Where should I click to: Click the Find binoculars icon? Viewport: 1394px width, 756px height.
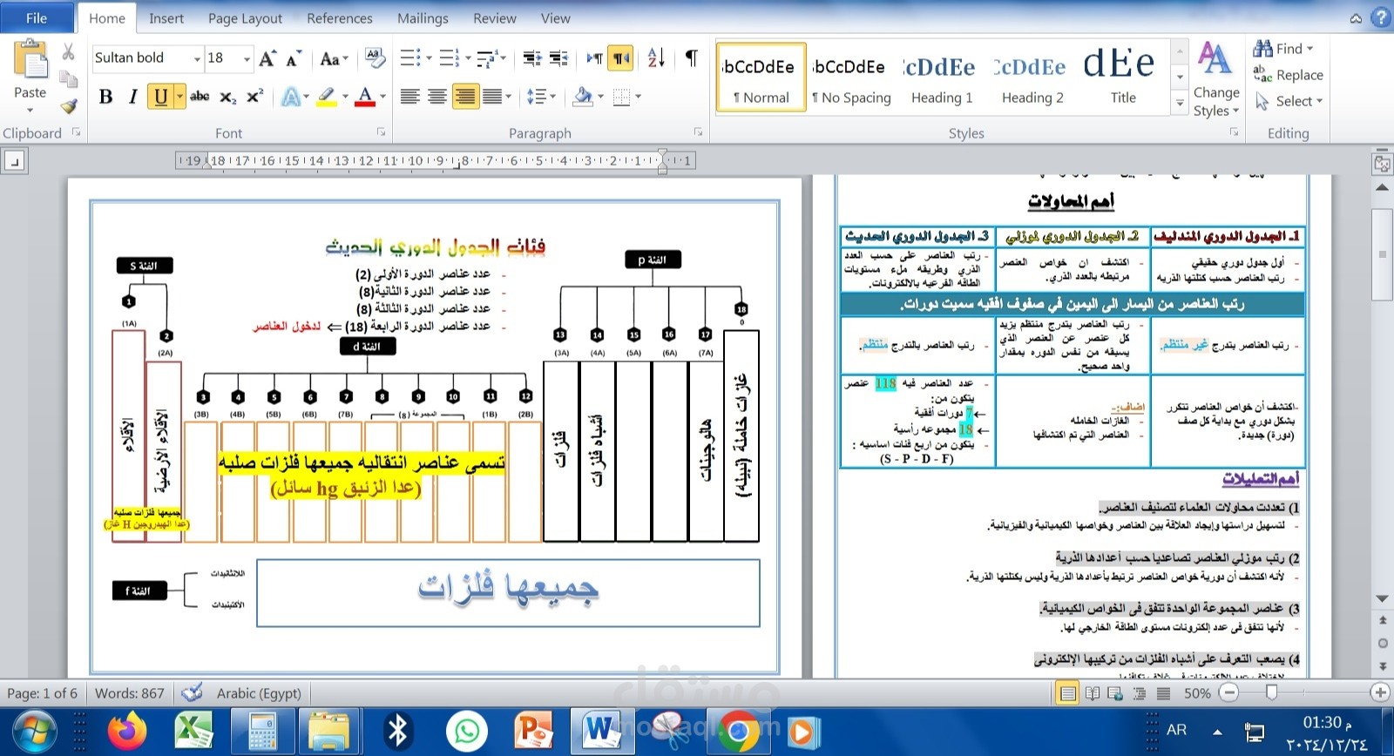pyautogui.click(x=1262, y=49)
